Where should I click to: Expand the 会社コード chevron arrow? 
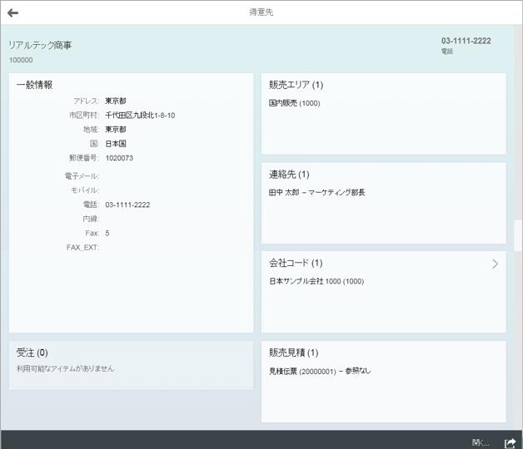(495, 264)
